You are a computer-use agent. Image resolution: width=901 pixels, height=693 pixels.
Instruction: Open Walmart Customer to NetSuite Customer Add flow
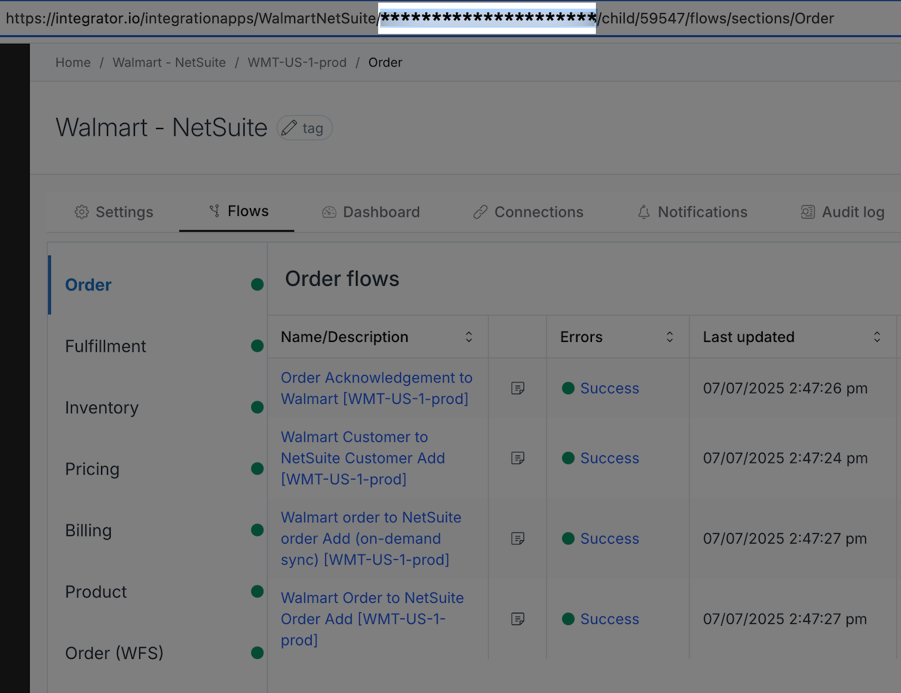tap(363, 458)
